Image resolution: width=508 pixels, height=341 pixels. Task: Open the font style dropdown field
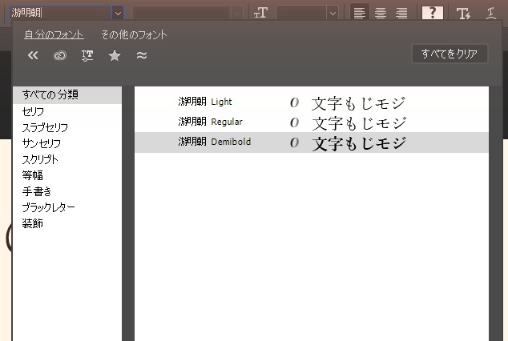tap(187, 14)
